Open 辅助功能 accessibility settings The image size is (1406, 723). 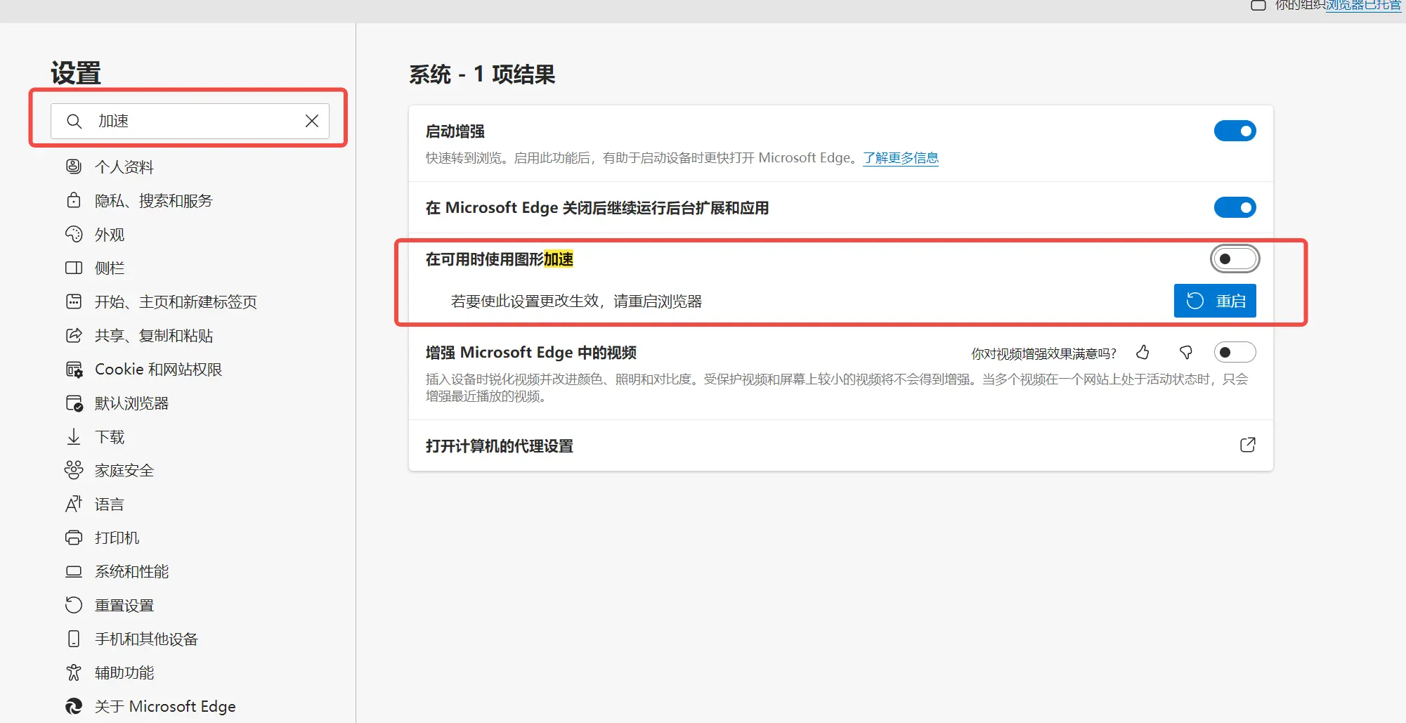click(x=124, y=673)
